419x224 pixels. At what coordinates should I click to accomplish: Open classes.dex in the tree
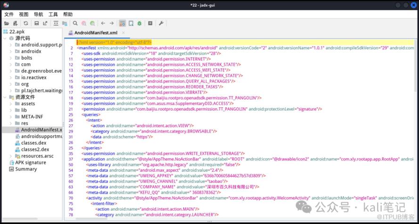[x=33, y=143]
